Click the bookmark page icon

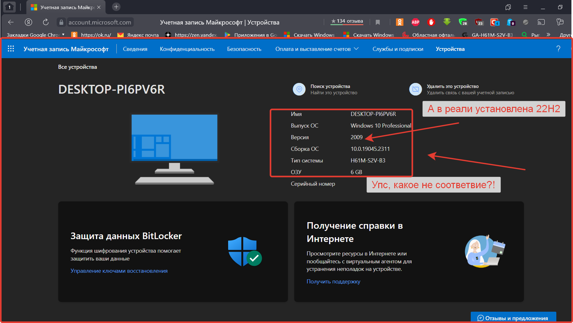tap(378, 22)
